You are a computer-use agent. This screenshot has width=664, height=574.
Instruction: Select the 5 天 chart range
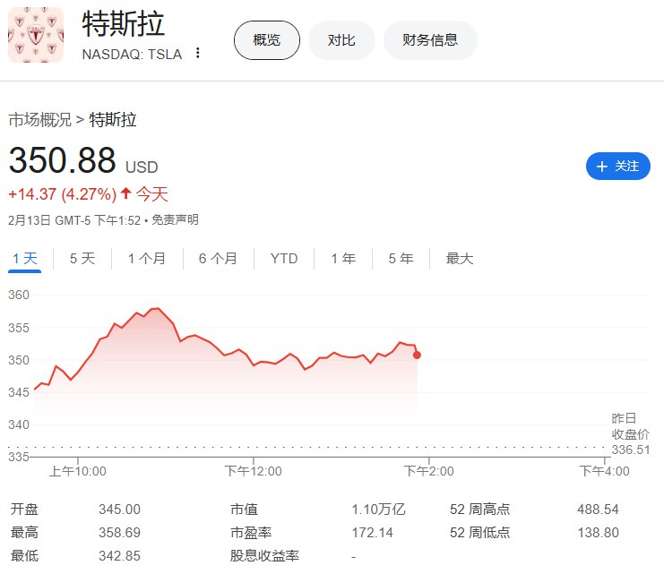pyautogui.click(x=82, y=258)
